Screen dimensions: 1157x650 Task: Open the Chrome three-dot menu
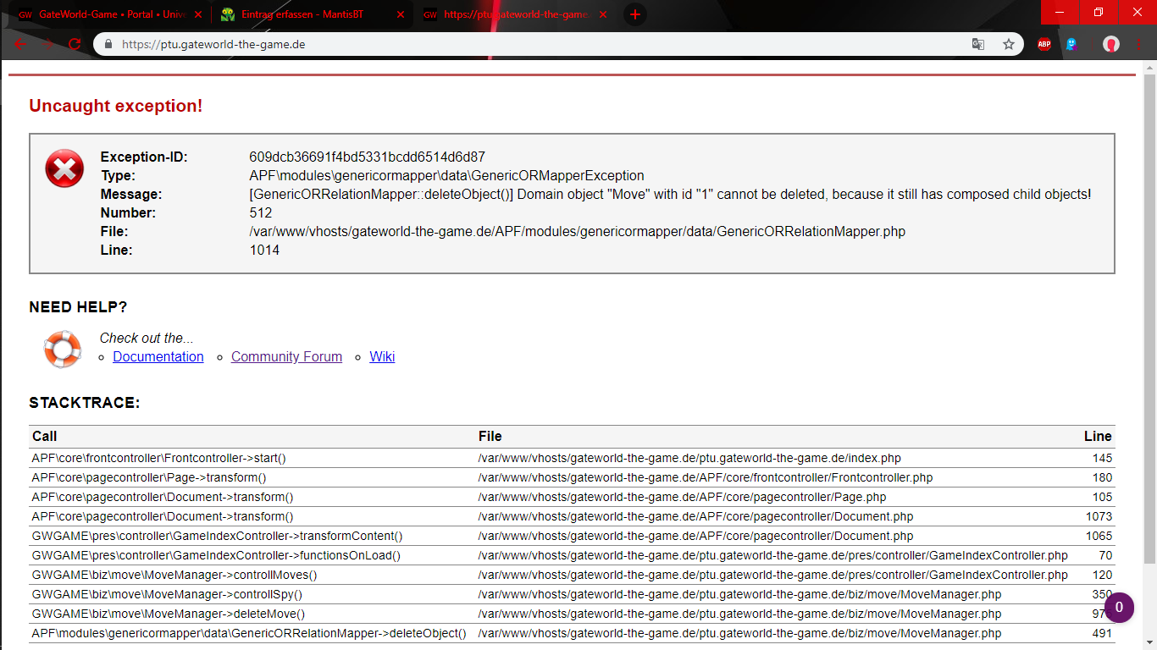click(x=1140, y=44)
